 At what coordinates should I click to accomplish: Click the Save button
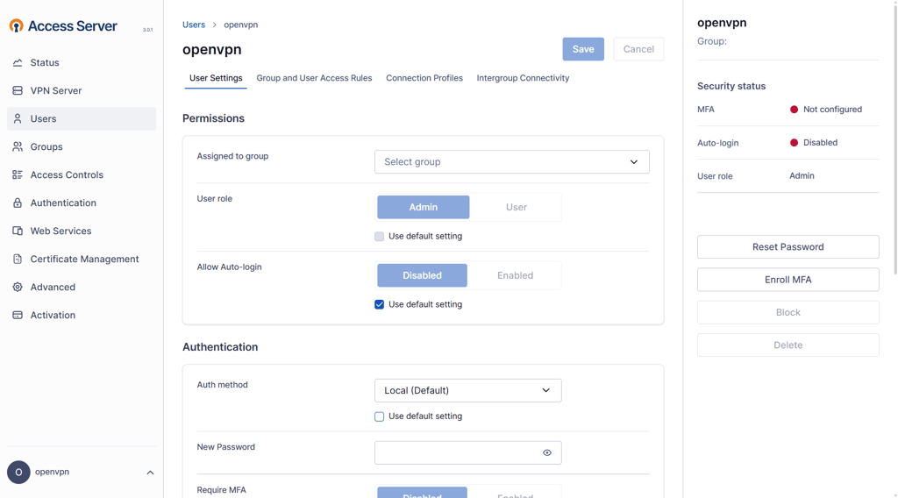click(583, 49)
